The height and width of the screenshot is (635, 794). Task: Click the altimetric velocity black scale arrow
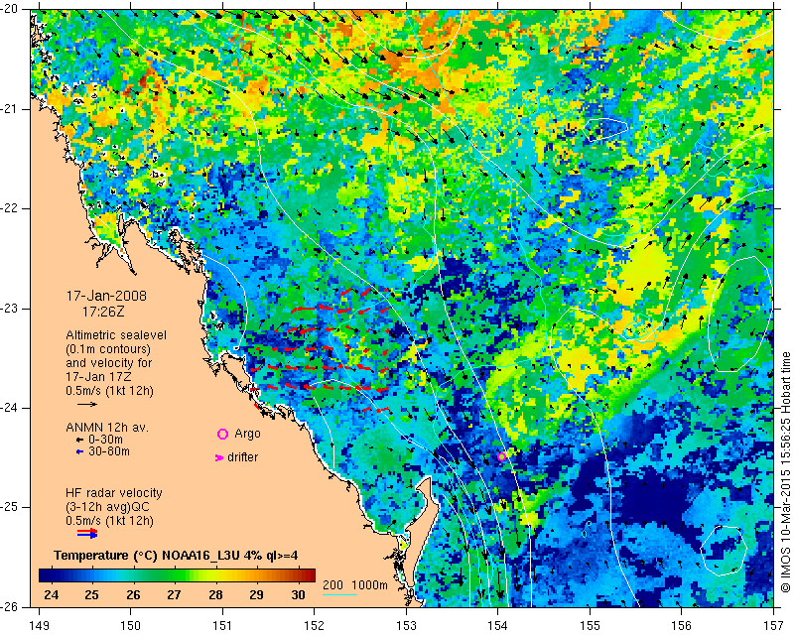[x=87, y=404]
